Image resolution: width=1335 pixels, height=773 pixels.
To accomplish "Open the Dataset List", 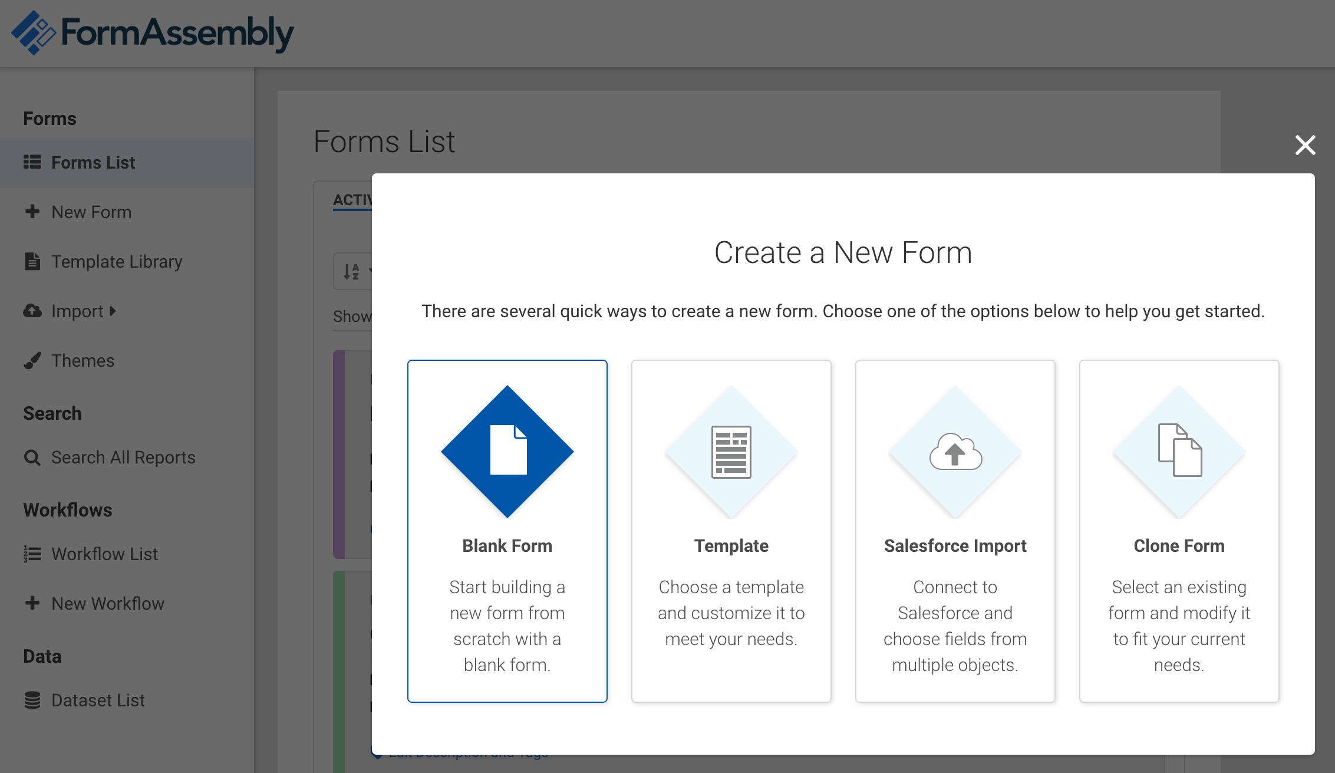I will click(x=127, y=700).
